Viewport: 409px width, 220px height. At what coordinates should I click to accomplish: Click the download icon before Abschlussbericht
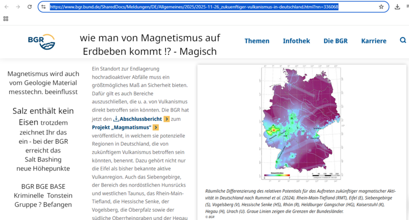(116, 119)
